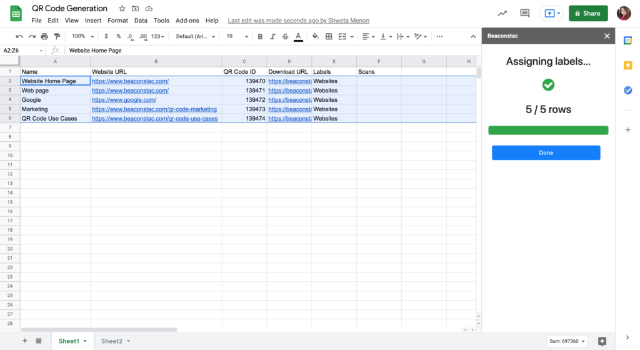640x350 pixels.
Task: Open the Sum 697360 dropdown
Action: click(x=567, y=341)
